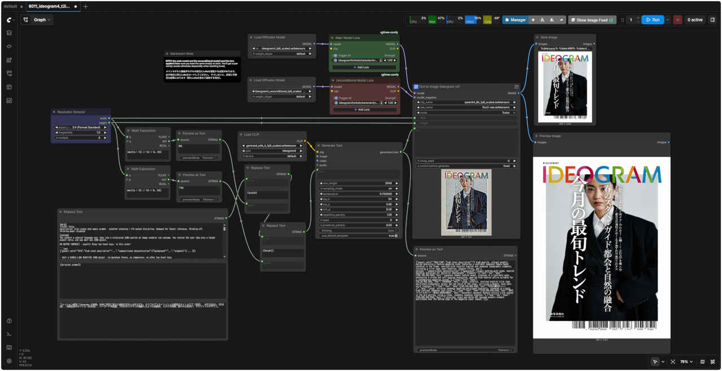
Task: Open the Manager button
Action: coord(514,20)
